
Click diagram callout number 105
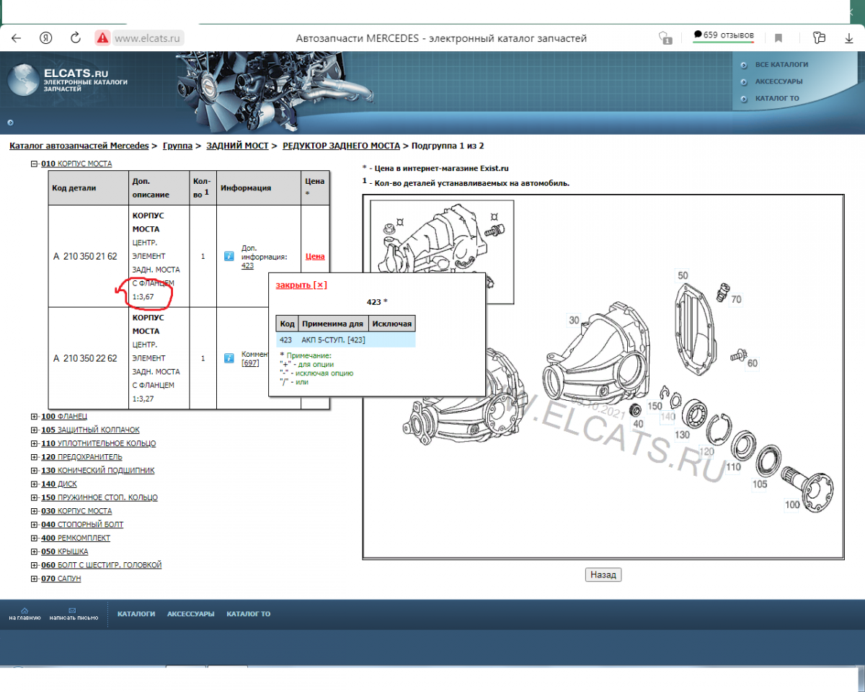(760, 484)
